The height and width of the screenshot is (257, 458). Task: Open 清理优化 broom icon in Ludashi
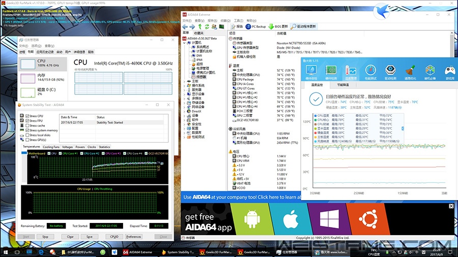[x=410, y=72]
